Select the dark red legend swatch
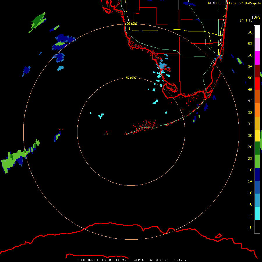This screenshot has width=262, height=262. [257, 71]
